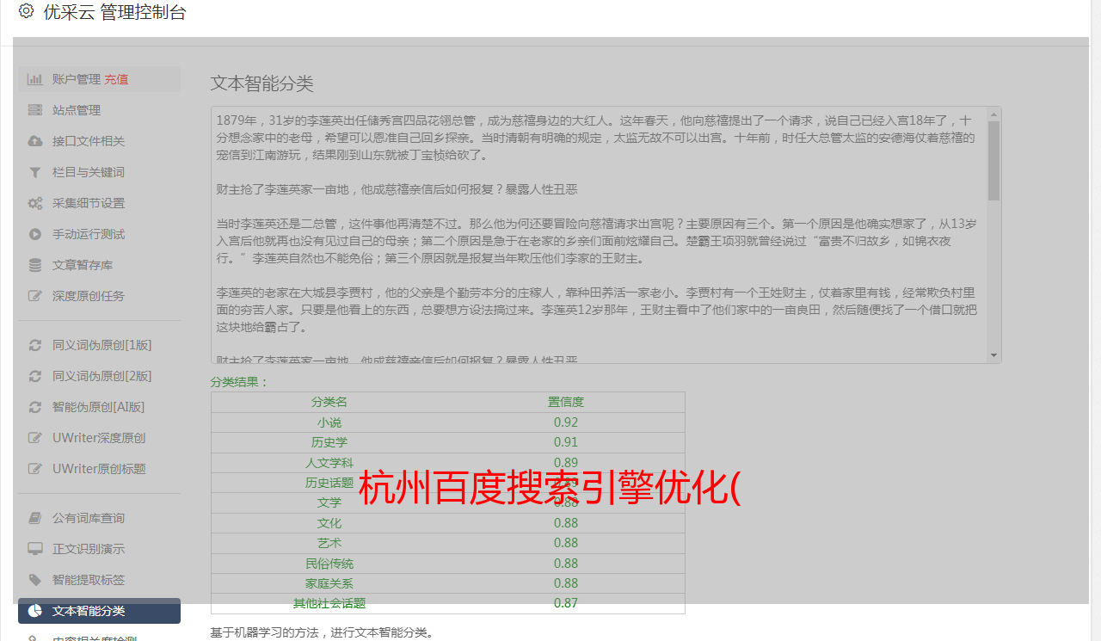
Task: Click refresh icon beside 同义词伪原创[1版]
Action: coord(34,345)
